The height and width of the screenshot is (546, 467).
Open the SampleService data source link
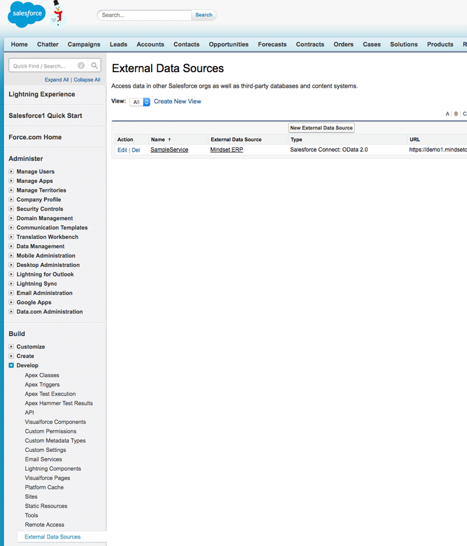169,150
